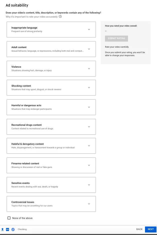Screen dimensions: 157x235
Task: Expand the Violence category
Action: tap(89, 69)
